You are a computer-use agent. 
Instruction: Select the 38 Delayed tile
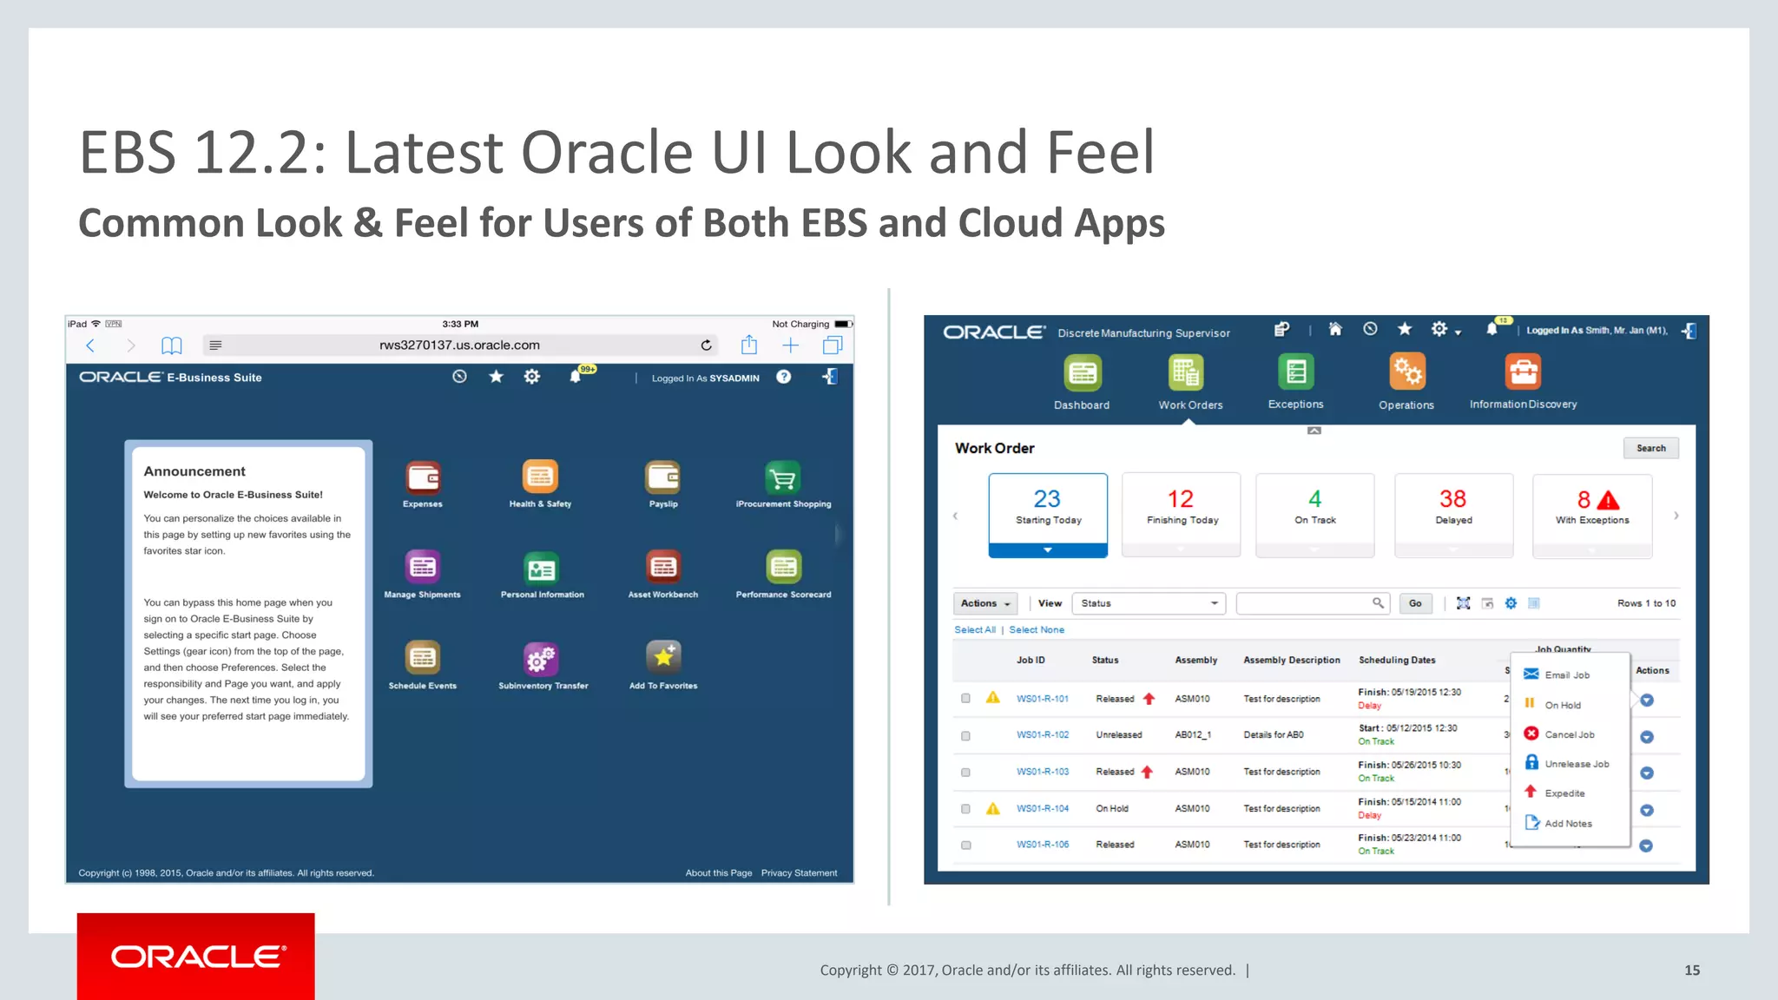click(x=1453, y=515)
